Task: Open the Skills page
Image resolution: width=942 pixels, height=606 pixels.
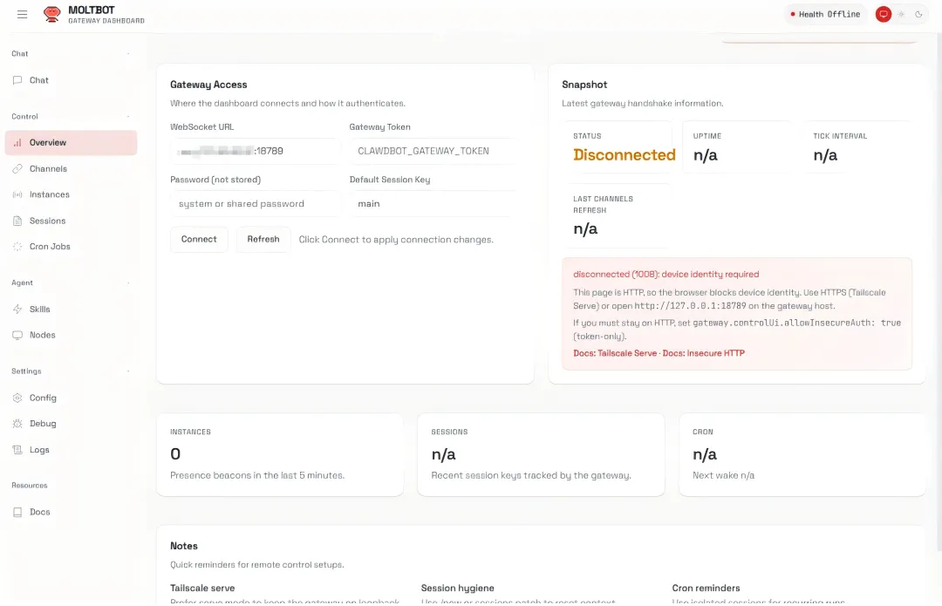Action: [x=39, y=310]
